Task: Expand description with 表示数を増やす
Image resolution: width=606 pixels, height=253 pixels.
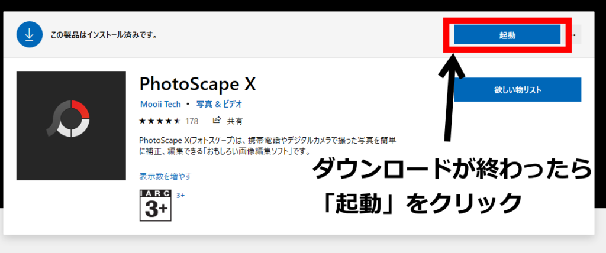Action: pyautogui.click(x=165, y=176)
